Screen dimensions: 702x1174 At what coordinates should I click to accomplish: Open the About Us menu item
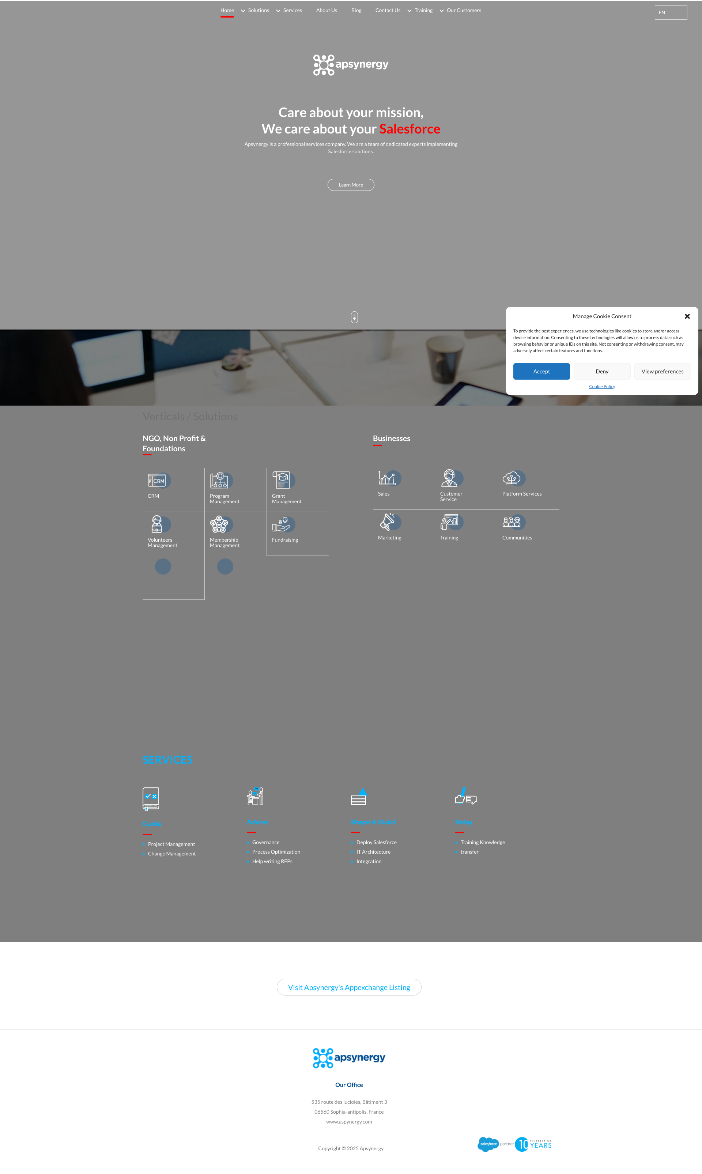[327, 10]
